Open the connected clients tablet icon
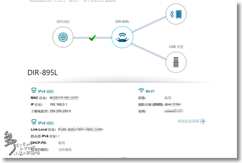 click(x=176, y=14)
